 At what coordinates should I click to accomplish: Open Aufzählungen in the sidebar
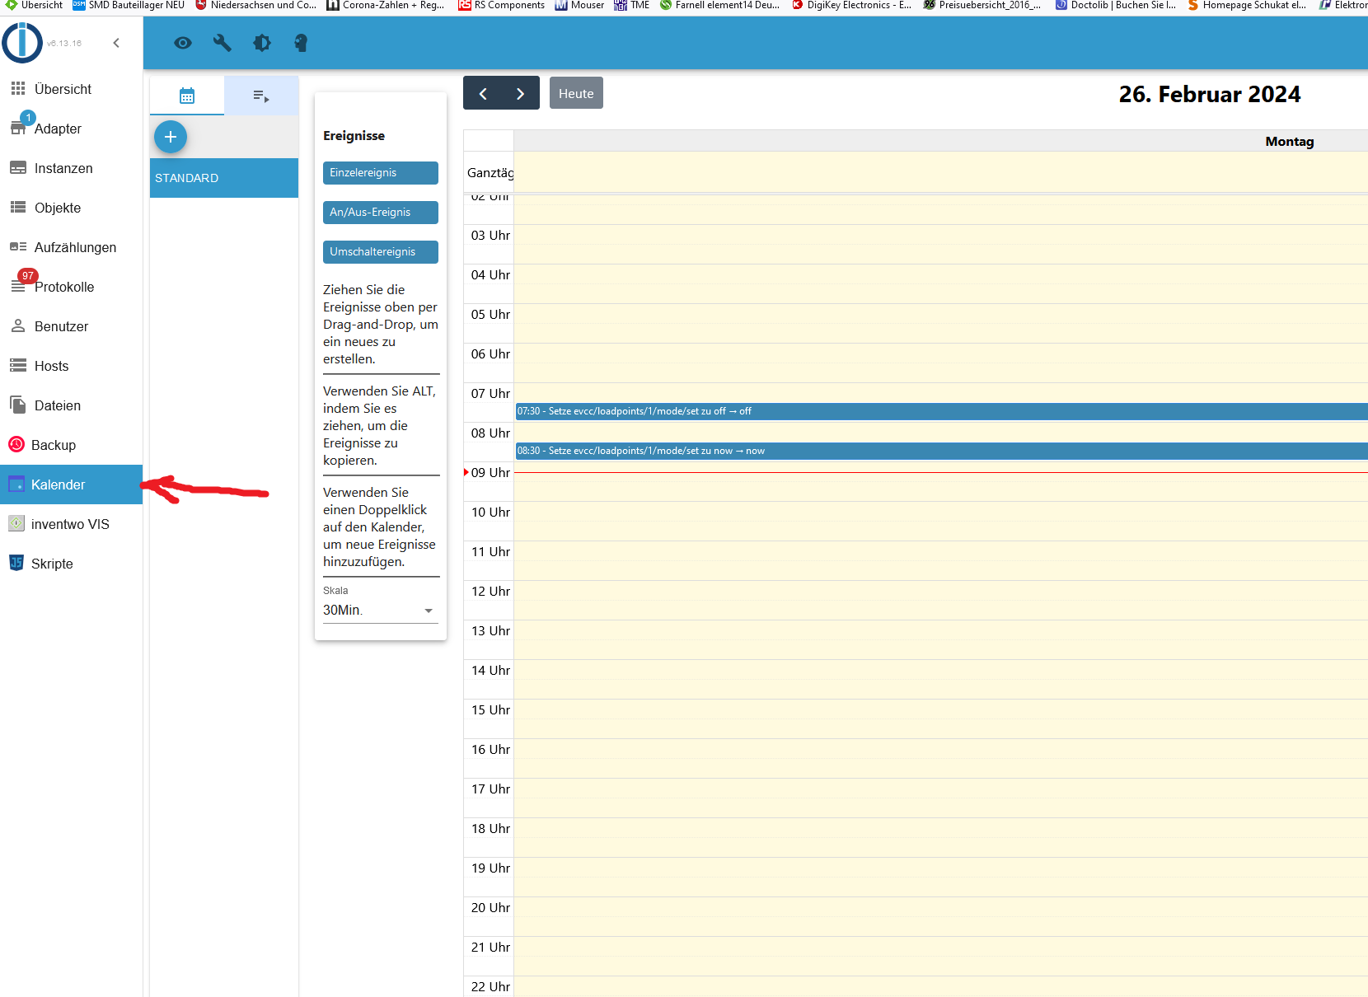[72, 247]
